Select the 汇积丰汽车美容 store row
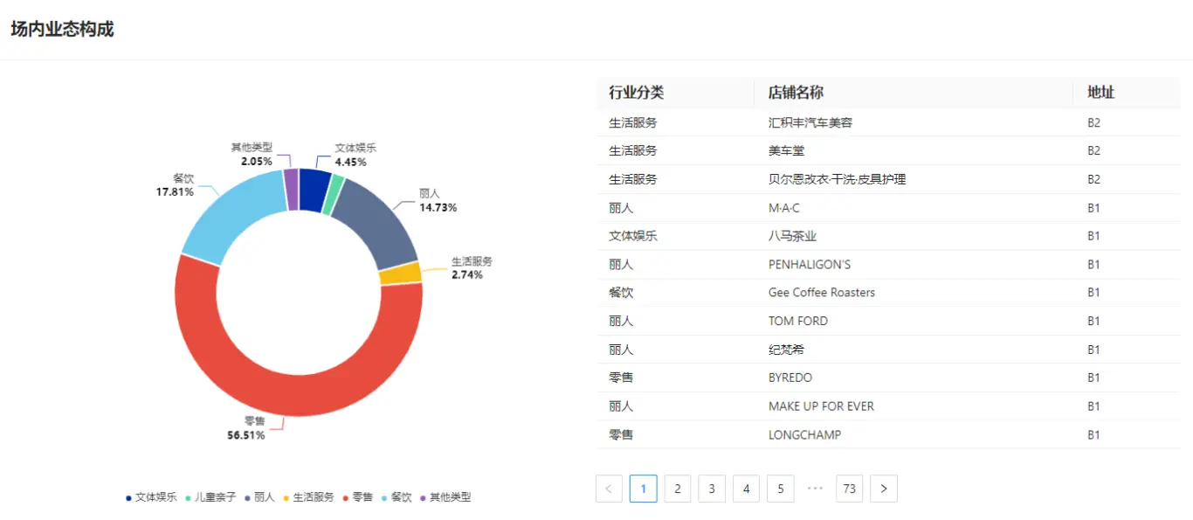This screenshot has height=520, width=1193. pos(888,122)
